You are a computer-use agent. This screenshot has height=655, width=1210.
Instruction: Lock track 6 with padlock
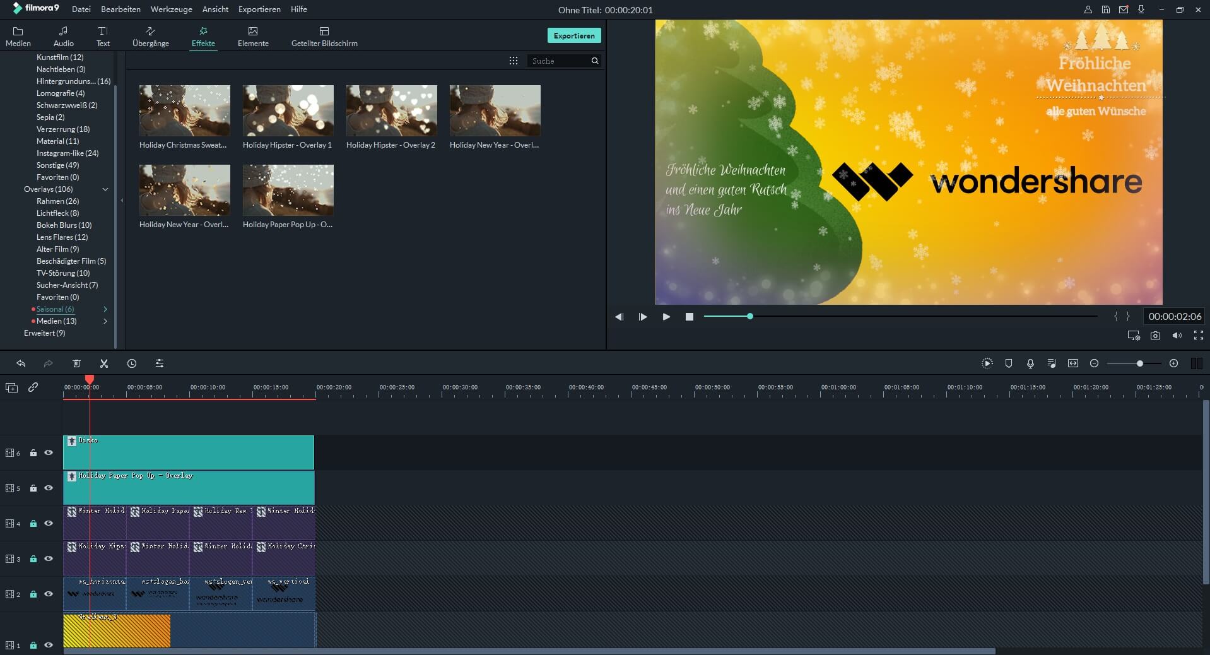[x=33, y=452]
